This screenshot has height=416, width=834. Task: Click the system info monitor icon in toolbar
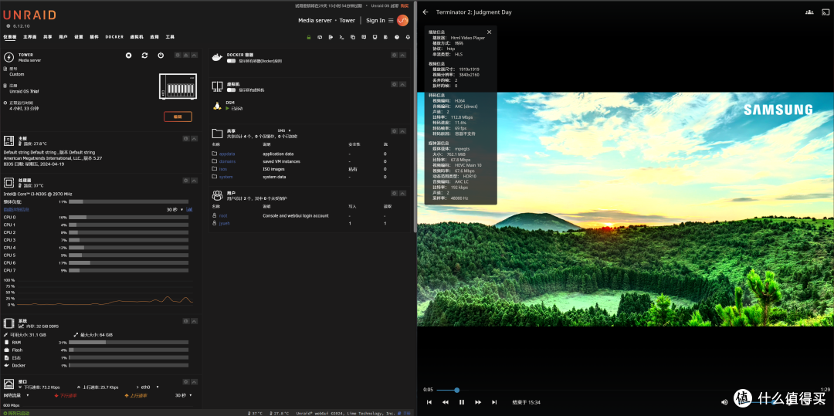(375, 37)
